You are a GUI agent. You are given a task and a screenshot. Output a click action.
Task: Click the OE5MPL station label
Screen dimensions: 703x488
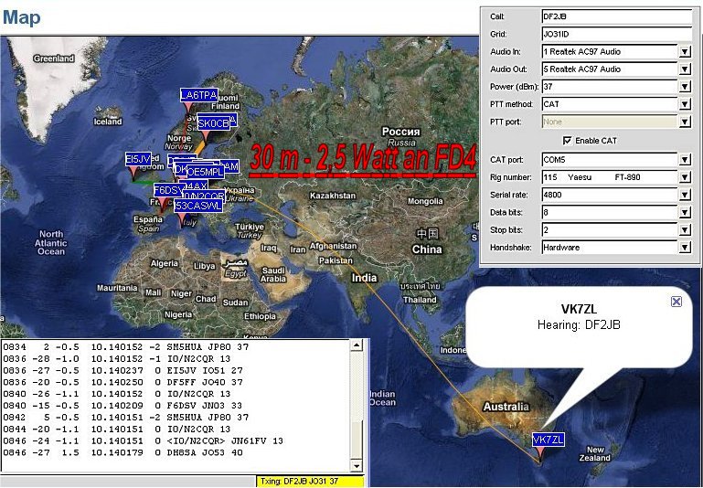[205, 172]
